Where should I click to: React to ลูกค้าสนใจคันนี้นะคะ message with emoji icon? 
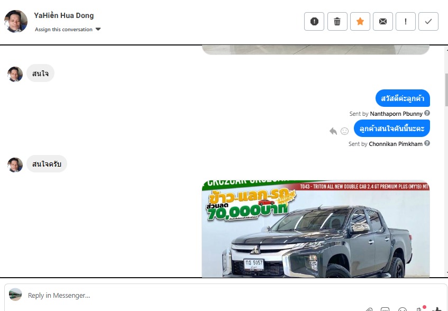pyautogui.click(x=344, y=131)
